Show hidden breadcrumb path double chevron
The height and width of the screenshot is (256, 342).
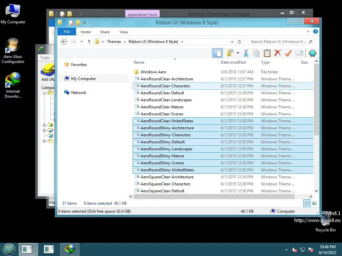tap(103, 42)
